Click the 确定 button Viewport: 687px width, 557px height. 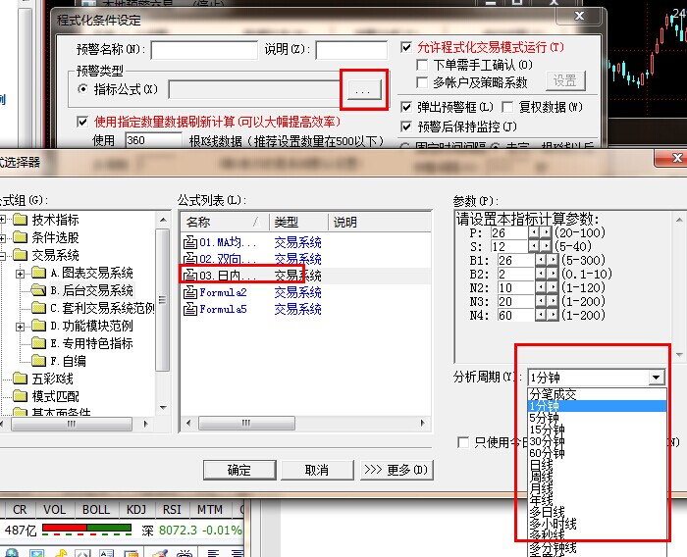(x=239, y=471)
